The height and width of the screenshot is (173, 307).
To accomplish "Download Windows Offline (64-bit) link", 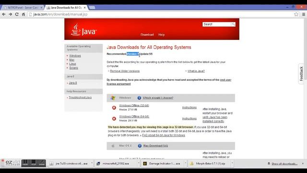I will [134, 116].
